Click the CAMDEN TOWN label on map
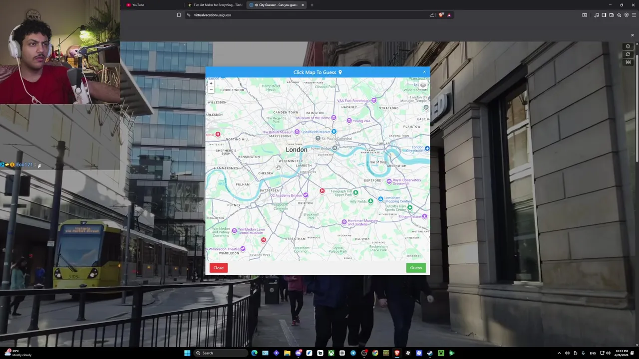 (286, 112)
